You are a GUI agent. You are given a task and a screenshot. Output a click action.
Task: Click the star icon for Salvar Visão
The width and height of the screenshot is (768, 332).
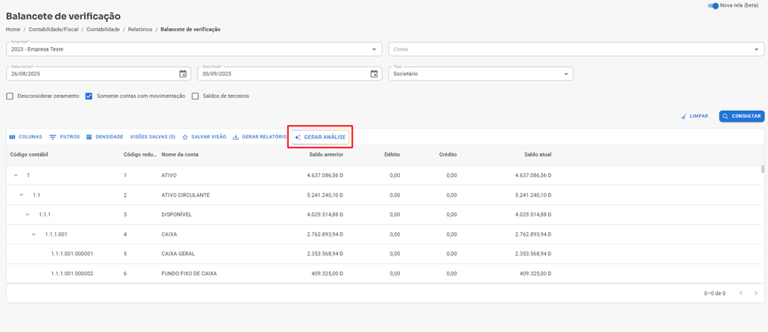pyautogui.click(x=185, y=137)
